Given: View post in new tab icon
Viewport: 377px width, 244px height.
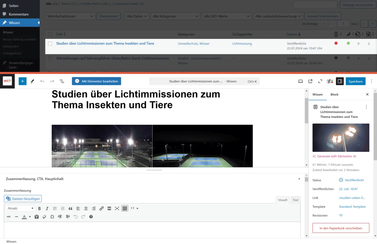Looking at the screenshot, I should point(310,81).
